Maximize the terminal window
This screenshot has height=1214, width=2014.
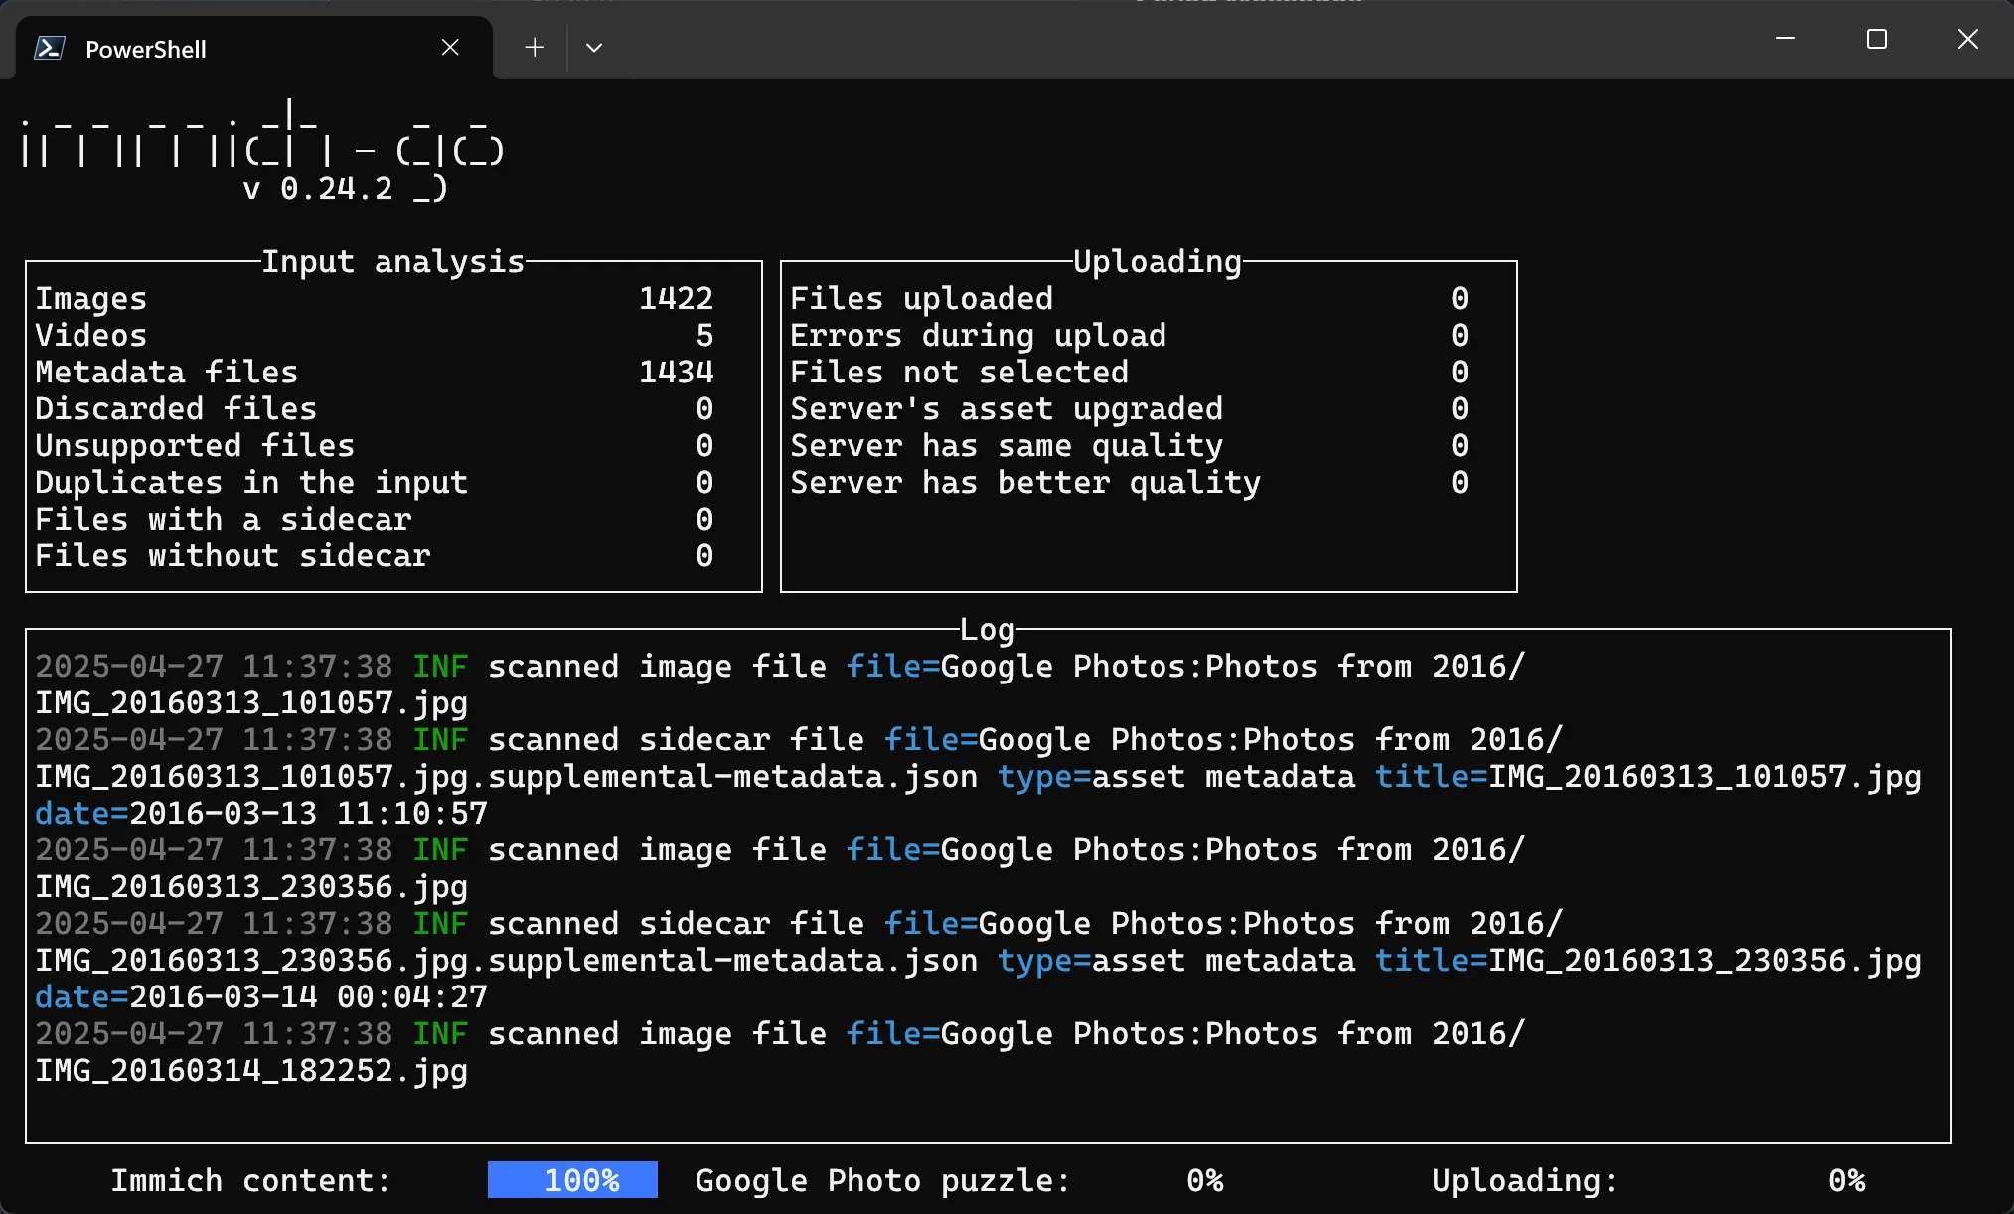1876,39
